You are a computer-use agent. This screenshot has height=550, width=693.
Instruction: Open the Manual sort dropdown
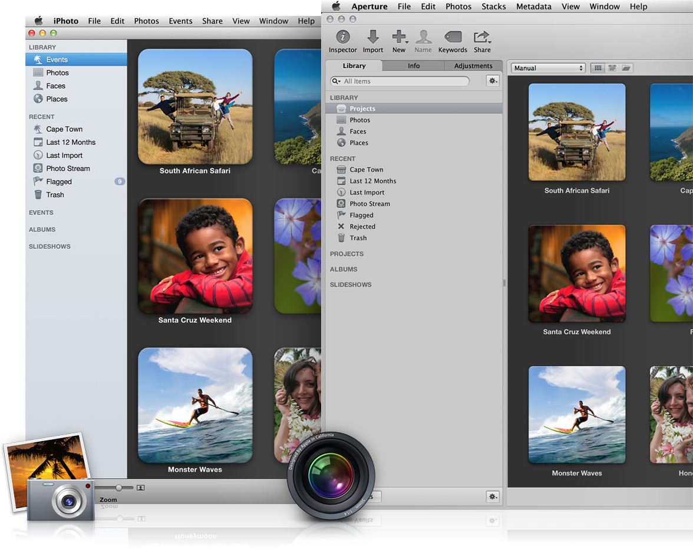pyautogui.click(x=548, y=68)
